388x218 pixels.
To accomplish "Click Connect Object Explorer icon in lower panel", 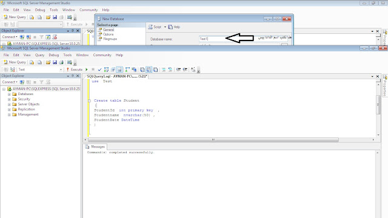I will (x=22, y=82).
